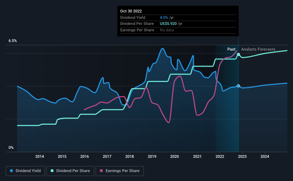Click the 2020 x-axis label
The height and width of the screenshot is (181, 293).
click(x=175, y=156)
